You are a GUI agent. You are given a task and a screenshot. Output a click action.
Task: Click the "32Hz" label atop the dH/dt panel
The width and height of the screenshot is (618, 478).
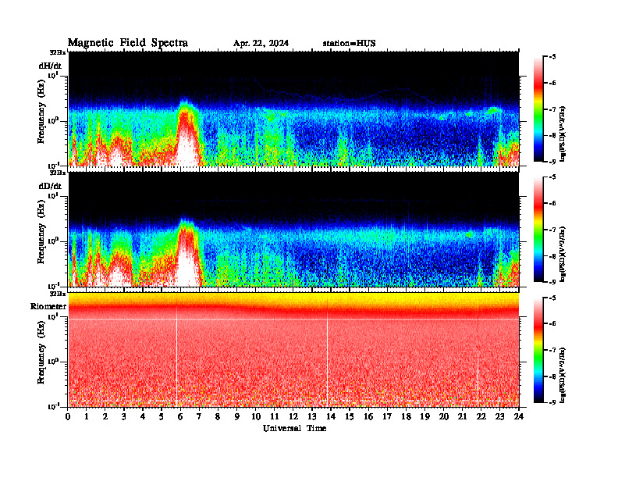pos(57,52)
